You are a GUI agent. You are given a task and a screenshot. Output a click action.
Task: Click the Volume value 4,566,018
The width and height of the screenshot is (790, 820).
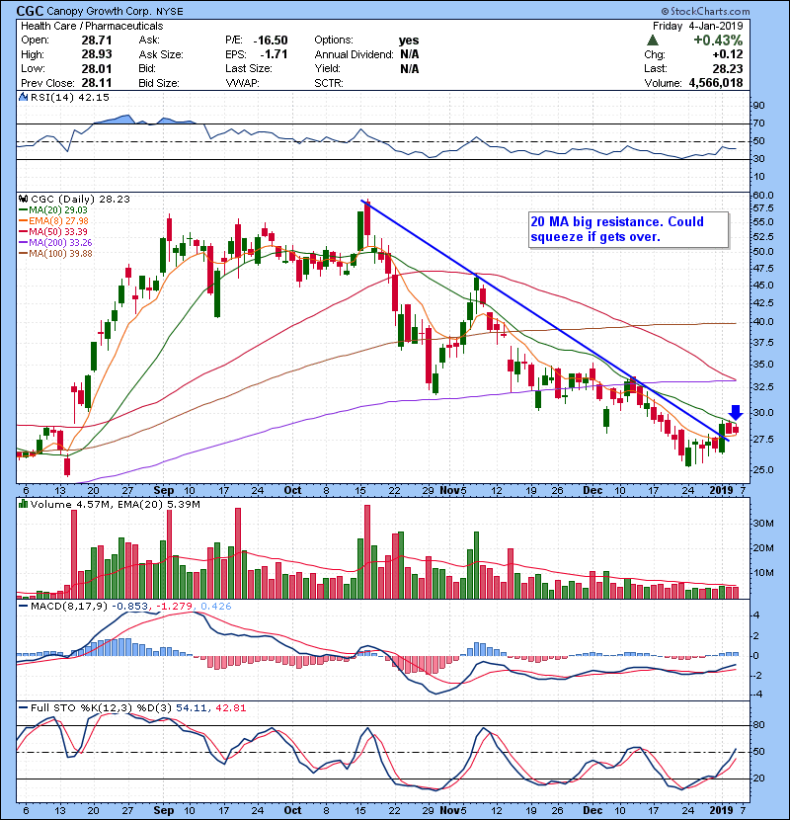click(716, 83)
